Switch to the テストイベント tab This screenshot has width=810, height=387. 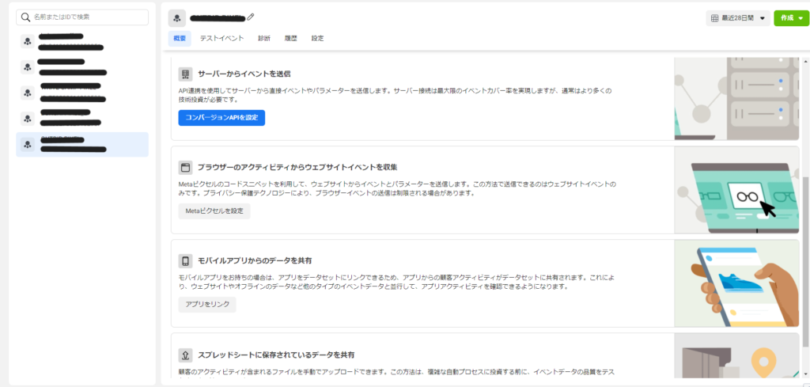221,38
